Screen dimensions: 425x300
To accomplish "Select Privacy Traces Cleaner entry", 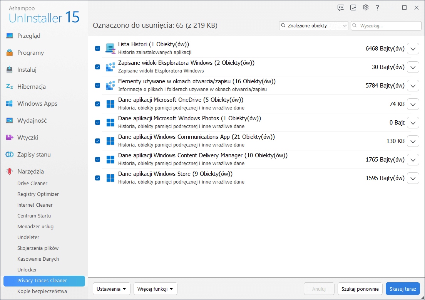I will (x=44, y=281).
